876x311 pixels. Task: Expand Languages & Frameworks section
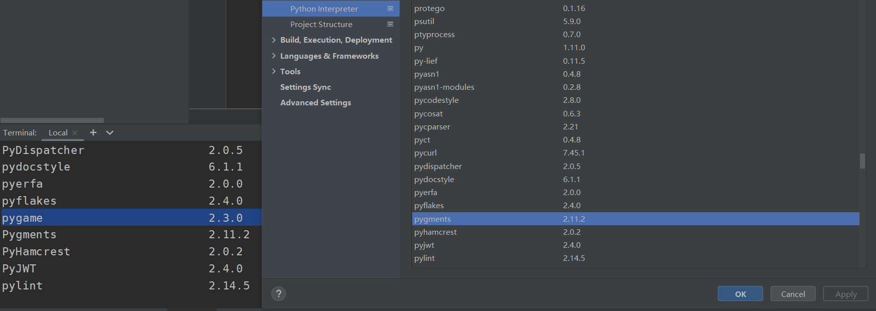[x=274, y=56]
